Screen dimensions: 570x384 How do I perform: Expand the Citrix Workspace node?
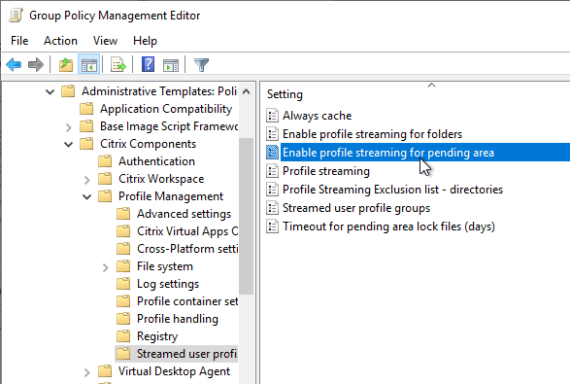point(86,180)
